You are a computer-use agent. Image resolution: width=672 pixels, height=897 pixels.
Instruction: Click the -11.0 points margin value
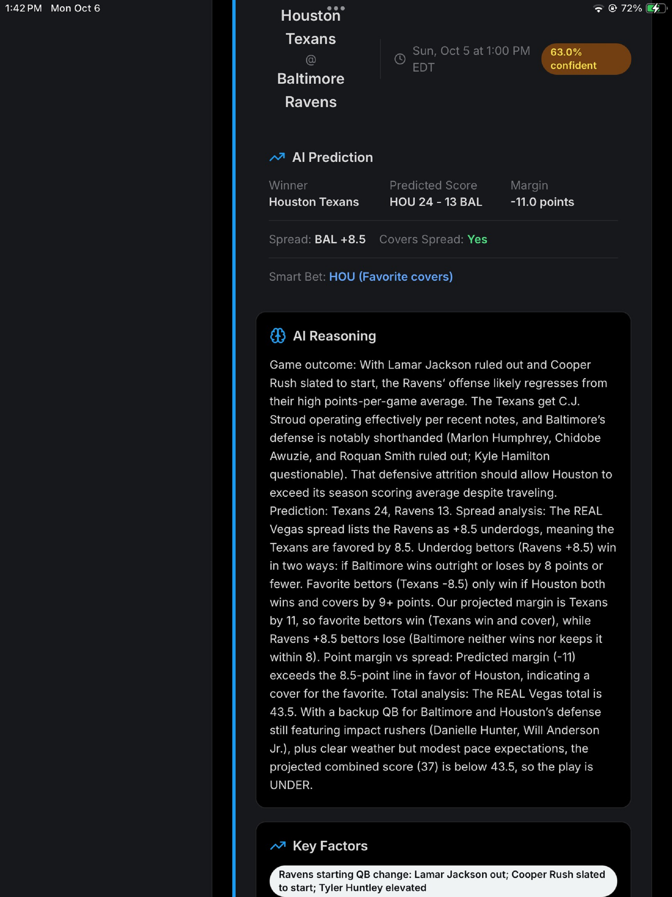(542, 202)
